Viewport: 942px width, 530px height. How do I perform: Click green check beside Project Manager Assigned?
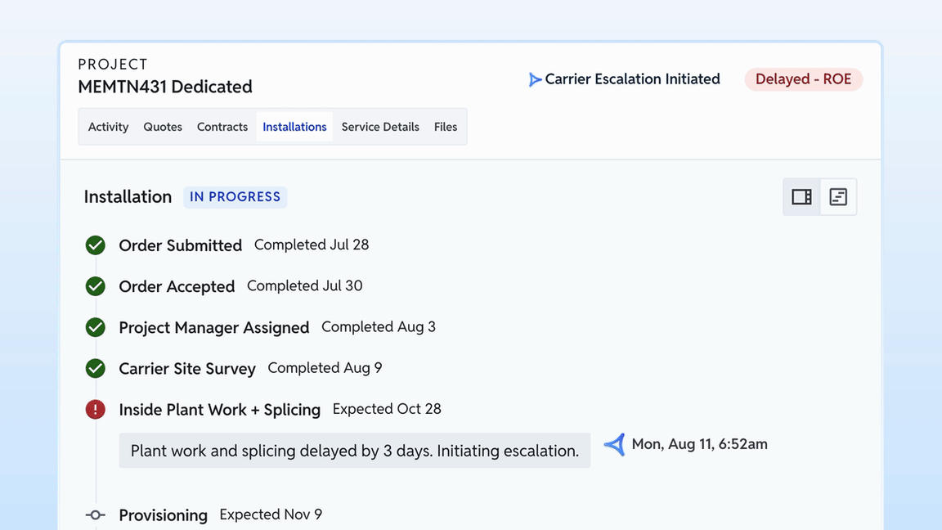pyautogui.click(x=95, y=327)
